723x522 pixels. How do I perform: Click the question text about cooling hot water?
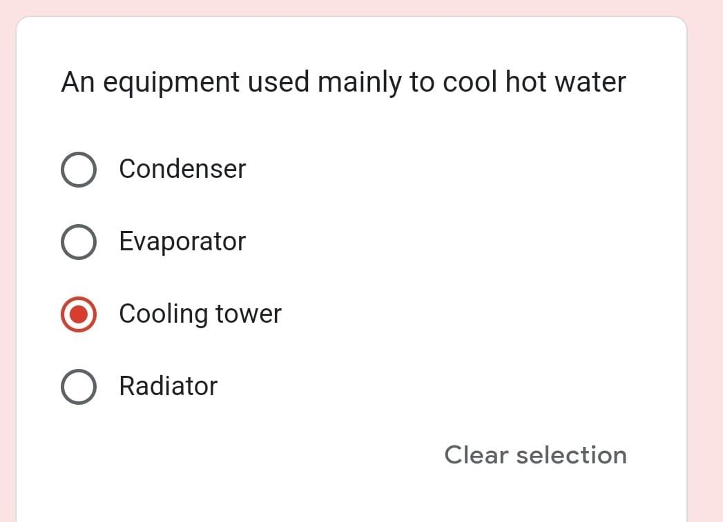click(x=343, y=81)
